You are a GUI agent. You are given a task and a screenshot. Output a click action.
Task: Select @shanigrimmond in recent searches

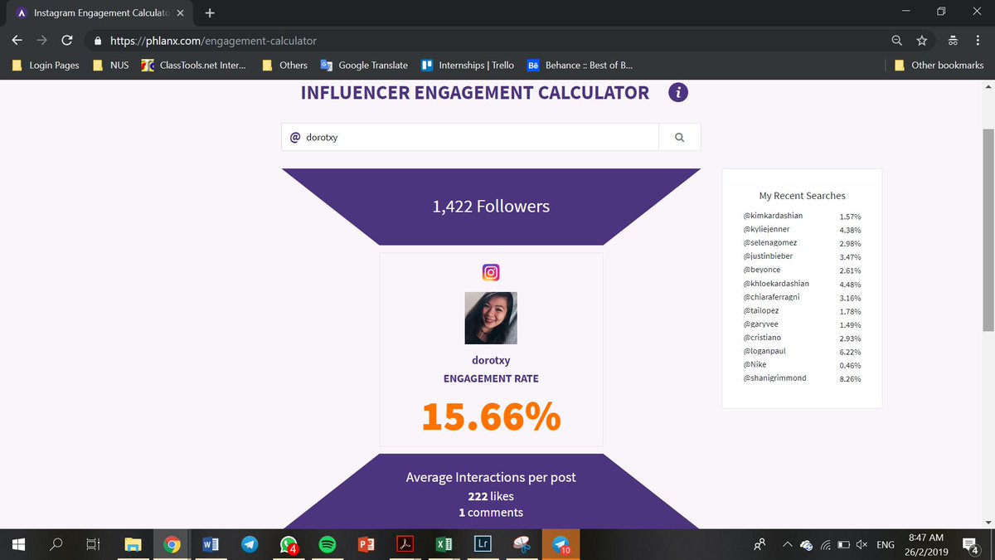tap(775, 377)
